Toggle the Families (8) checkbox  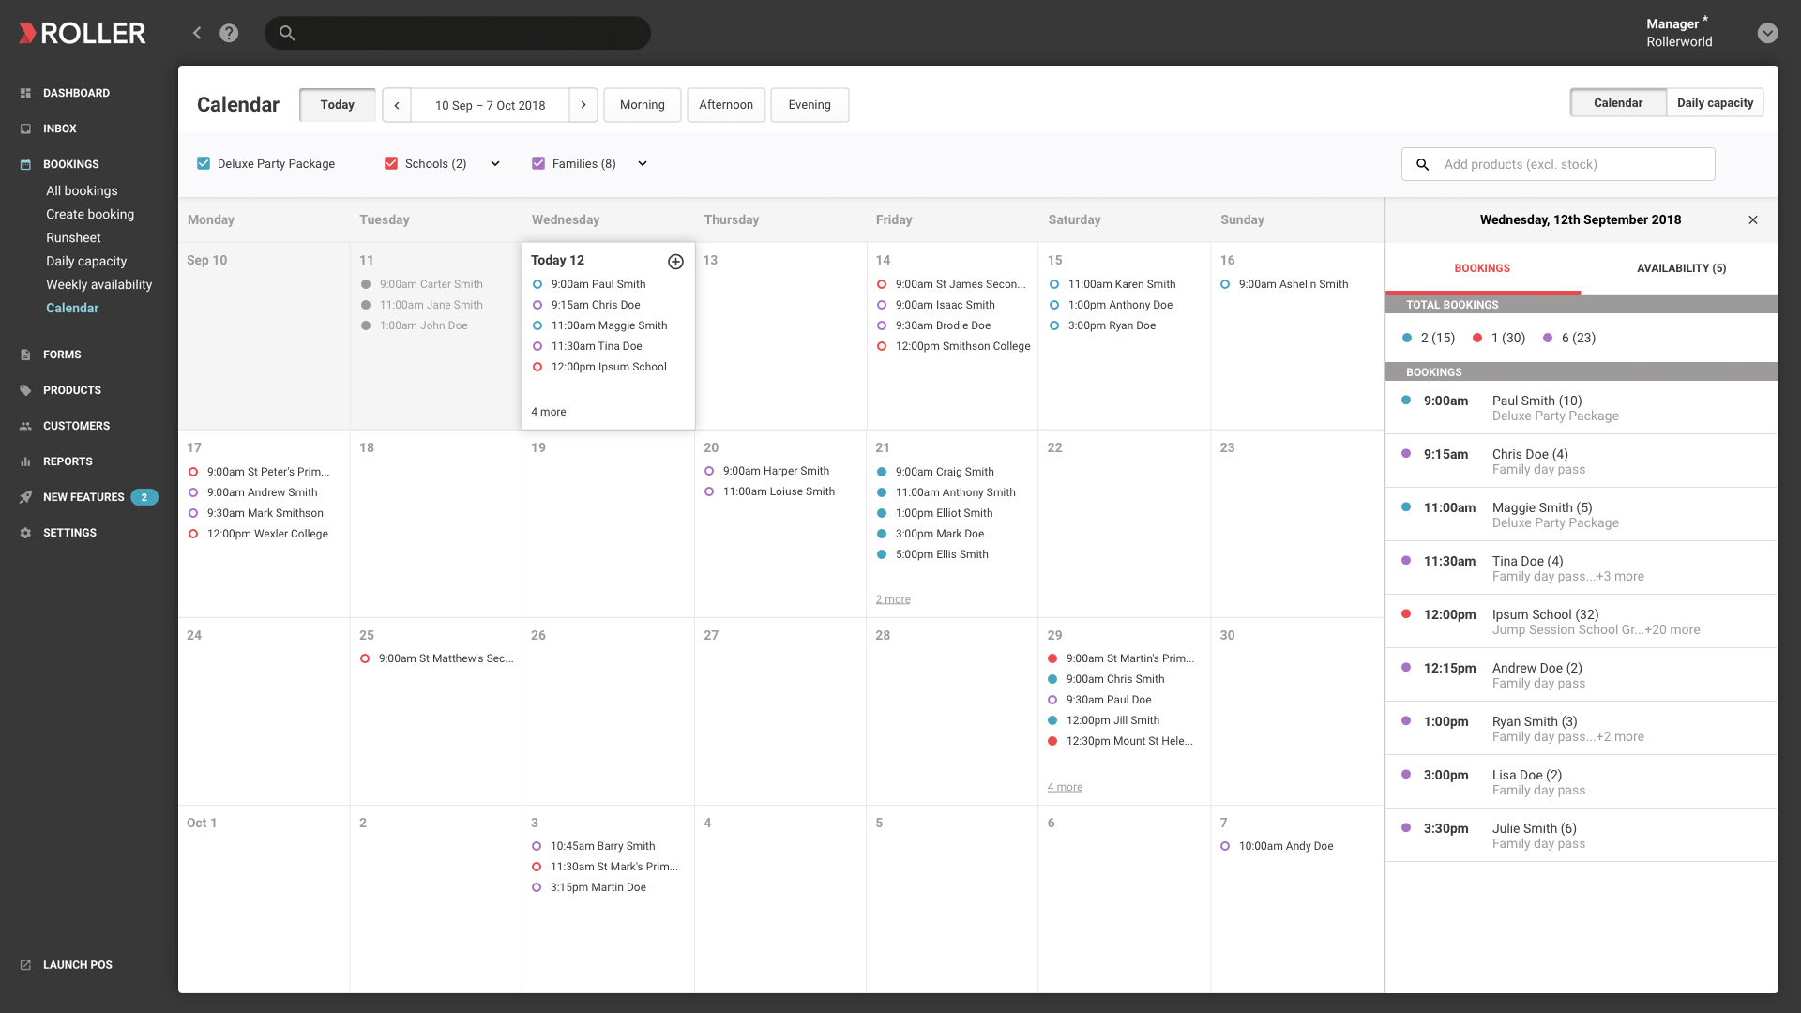point(538,163)
